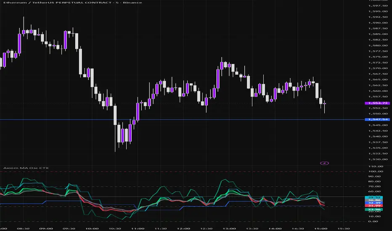
Task: Click the 1,570.00 price axis label
Action: pyautogui.click(x=378, y=68)
